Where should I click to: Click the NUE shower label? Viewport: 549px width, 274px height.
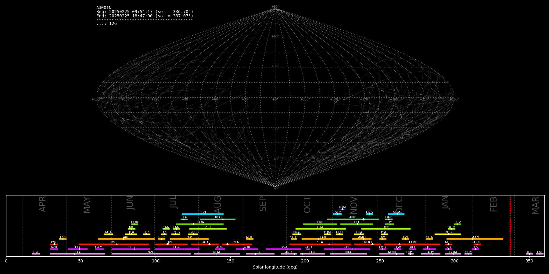click(249, 237)
